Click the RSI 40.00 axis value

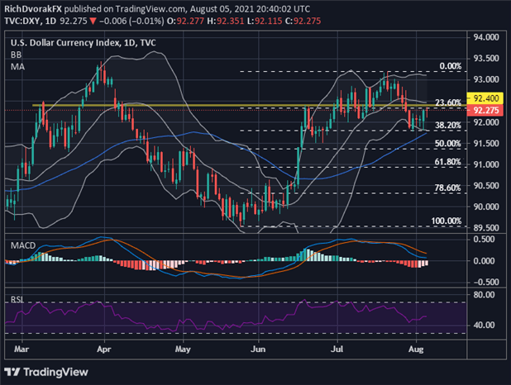(484, 325)
